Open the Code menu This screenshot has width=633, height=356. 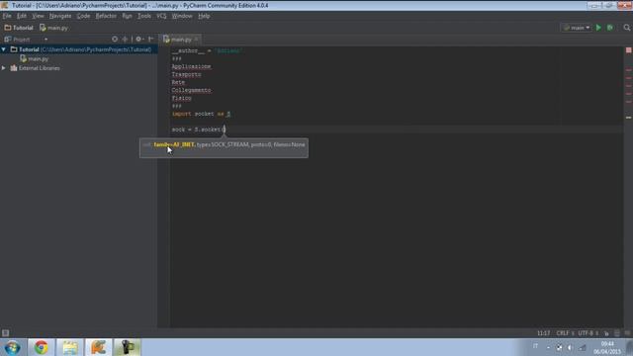click(83, 16)
